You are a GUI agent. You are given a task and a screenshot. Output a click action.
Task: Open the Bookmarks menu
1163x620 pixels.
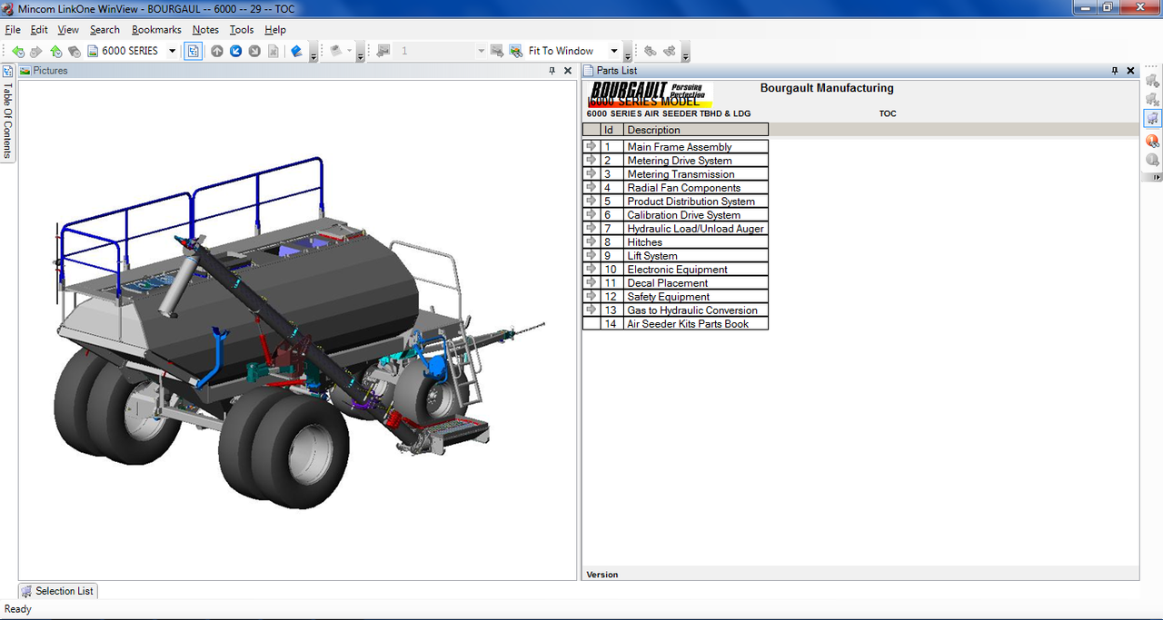pos(156,30)
